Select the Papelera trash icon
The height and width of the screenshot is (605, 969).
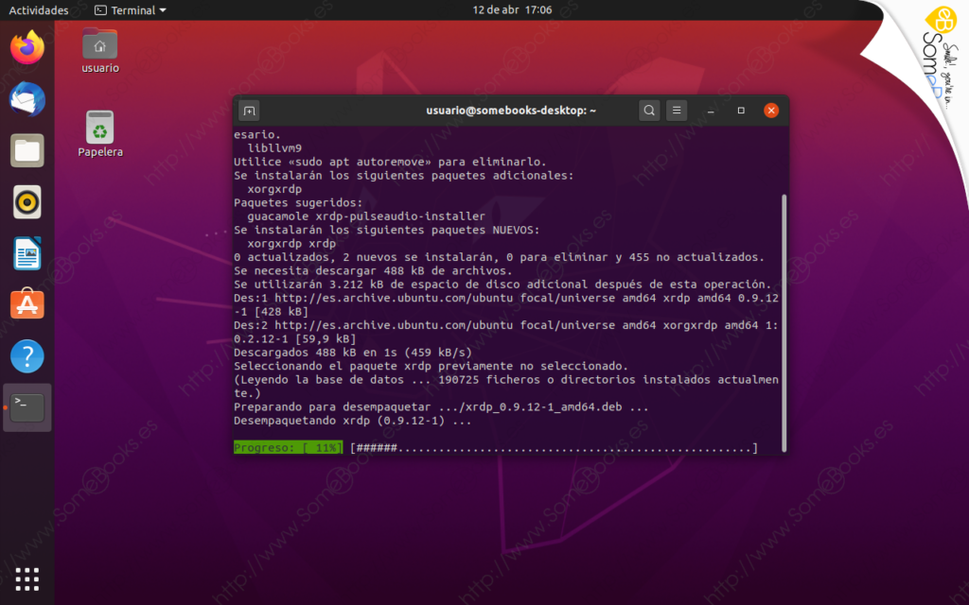pos(100,132)
